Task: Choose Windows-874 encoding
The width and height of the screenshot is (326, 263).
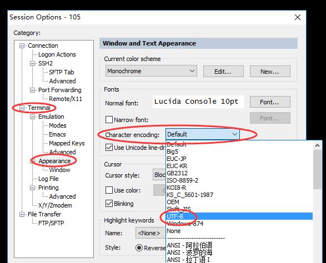Action: tap(239, 224)
